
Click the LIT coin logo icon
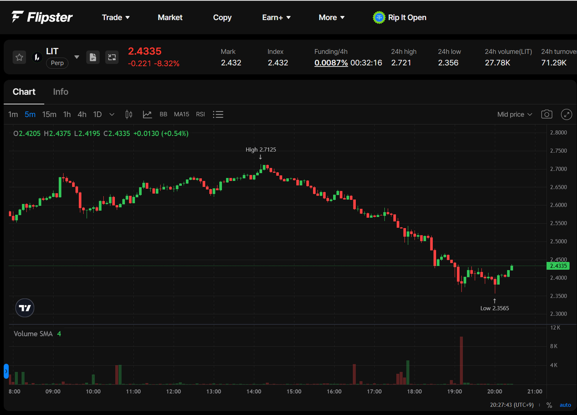(37, 58)
